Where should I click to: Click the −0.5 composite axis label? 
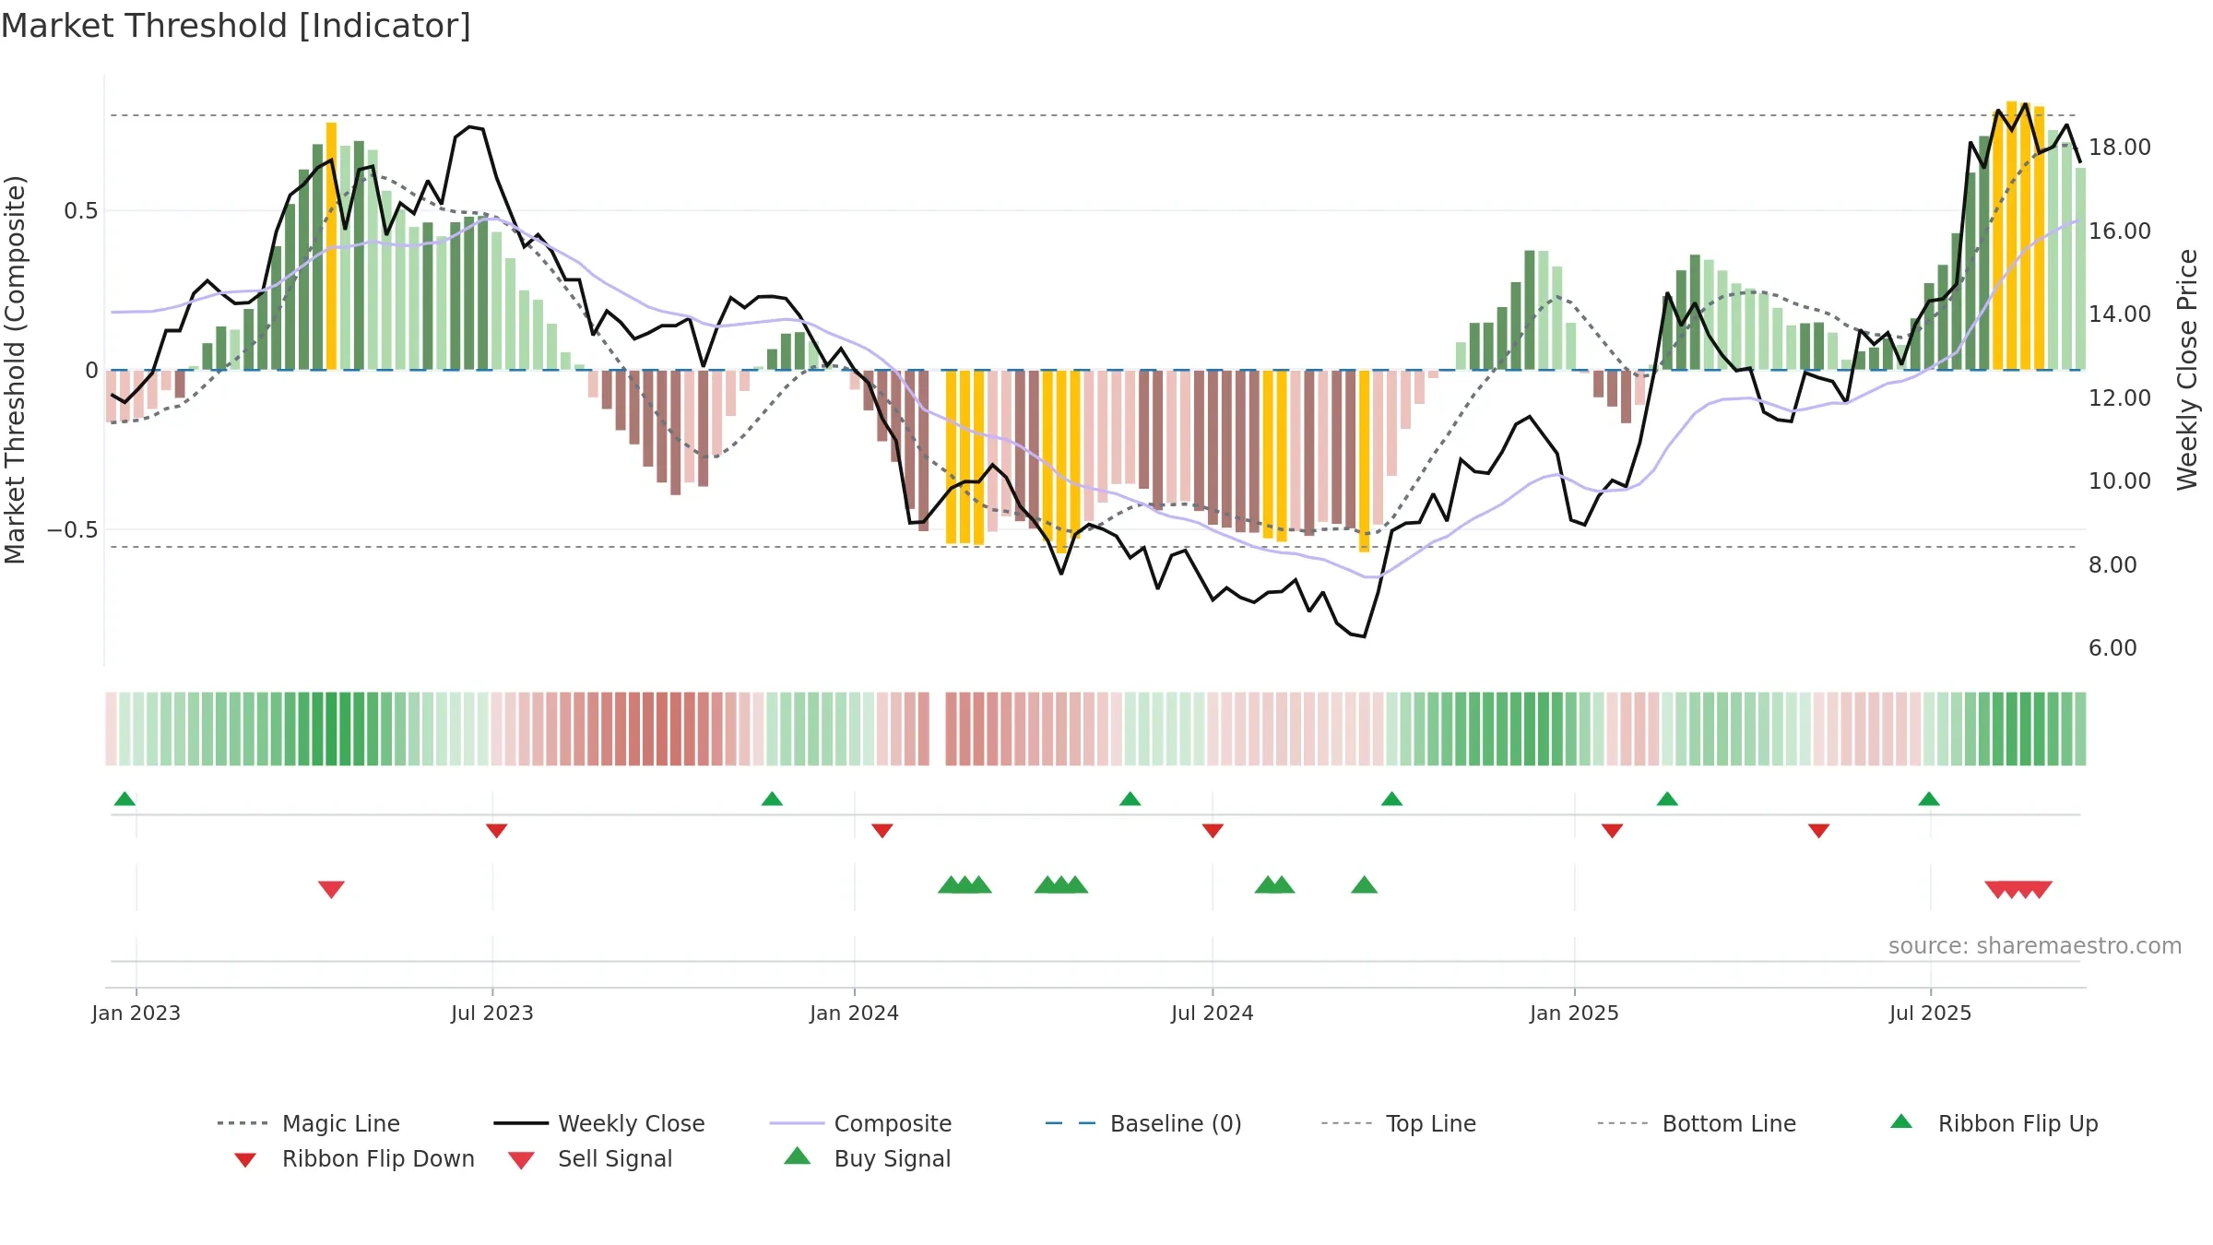(72, 530)
